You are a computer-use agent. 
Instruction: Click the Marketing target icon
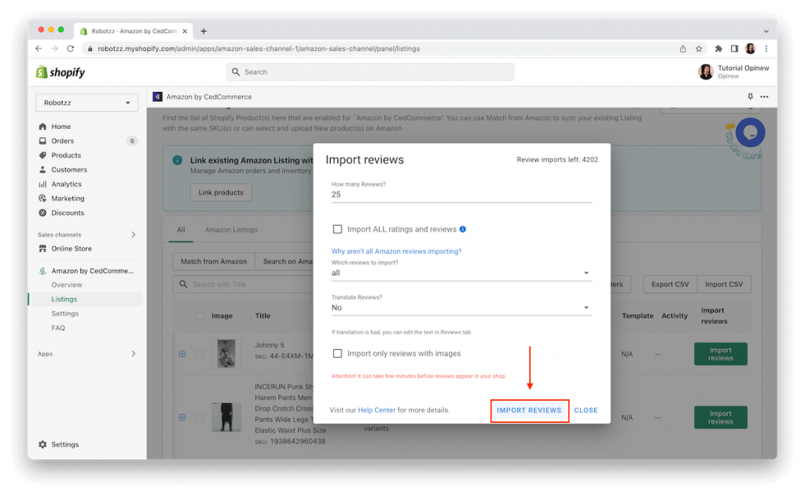(42, 198)
